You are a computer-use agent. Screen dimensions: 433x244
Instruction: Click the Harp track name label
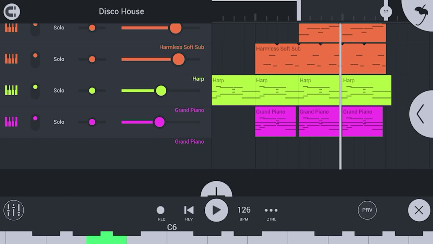click(198, 79)
